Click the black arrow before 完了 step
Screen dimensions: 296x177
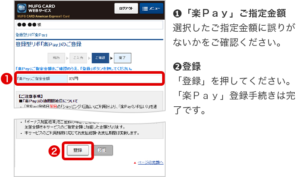[x=112, y=58]
